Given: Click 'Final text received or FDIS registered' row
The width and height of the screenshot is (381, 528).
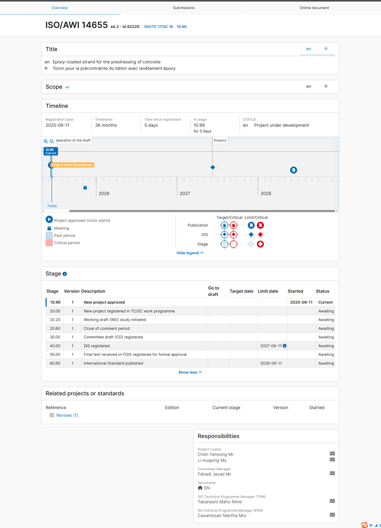Looking at the screenshot, I should [x=190, y=354].
